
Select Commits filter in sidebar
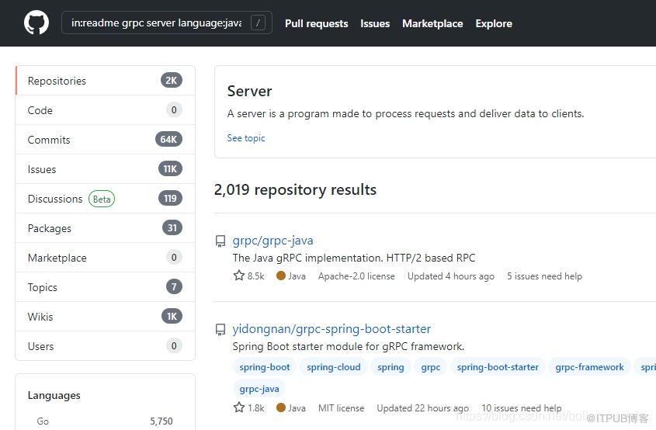pyautogui.click(x=105, y=140)
